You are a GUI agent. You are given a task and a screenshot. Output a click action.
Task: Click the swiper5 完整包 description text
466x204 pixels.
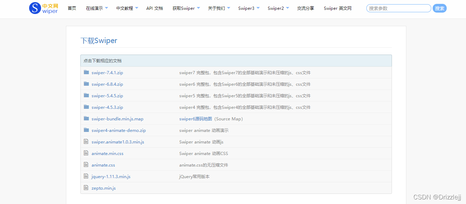(x=245, y=96)
